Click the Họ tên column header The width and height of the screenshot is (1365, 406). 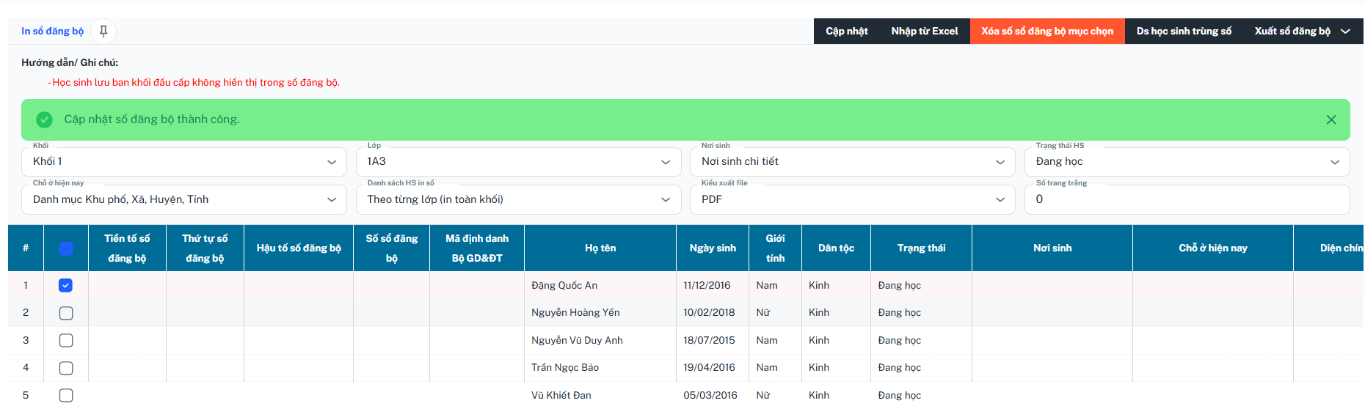tap(600, 248)
